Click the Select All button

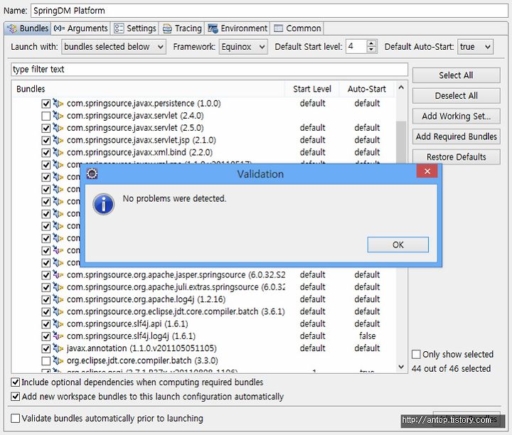[x=456, y=75]
